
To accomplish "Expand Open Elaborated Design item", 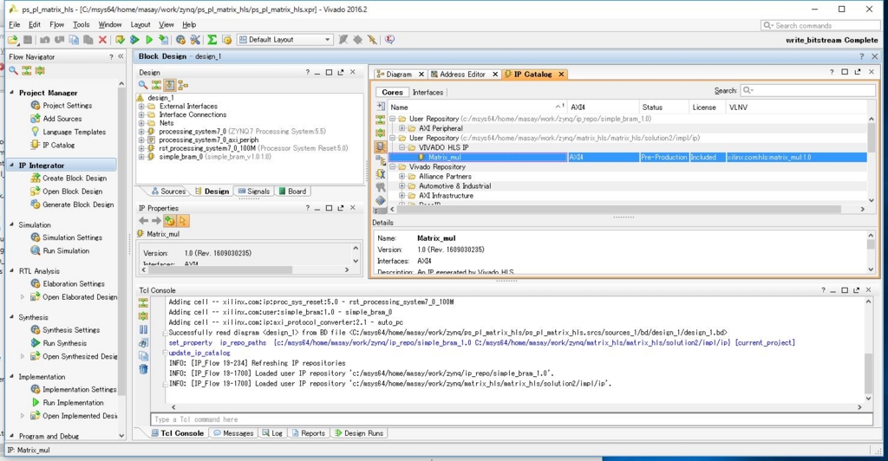I will (x=23, y=297).
